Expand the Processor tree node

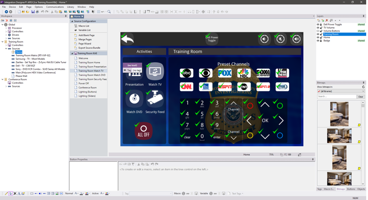pyautogui.click(x=6, y=28)
